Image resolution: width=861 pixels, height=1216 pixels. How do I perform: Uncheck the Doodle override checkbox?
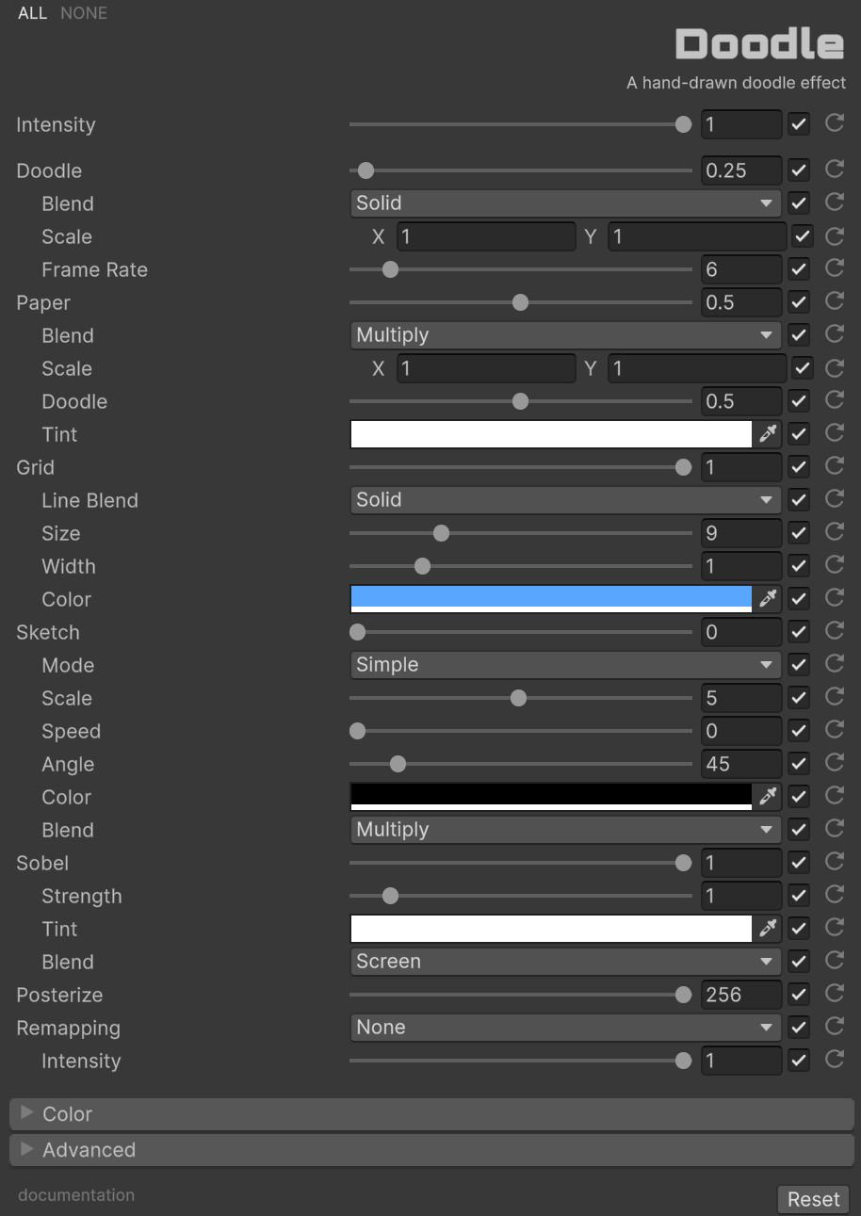click(799, 170)
